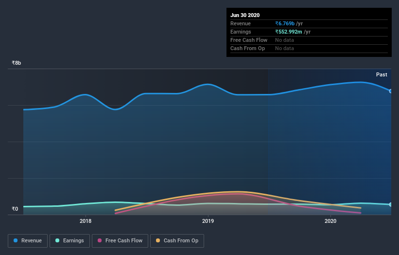The image size is (399, 255).
Task: Click the Revenue label in tooltip
Action: coord(240,23)
